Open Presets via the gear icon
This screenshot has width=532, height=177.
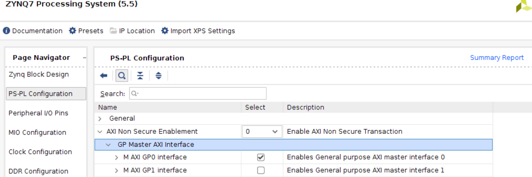tap(72, 31)
